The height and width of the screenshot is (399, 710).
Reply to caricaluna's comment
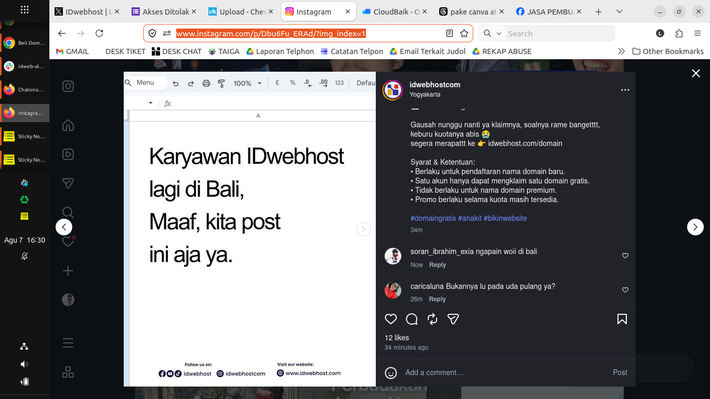pyautogui.click(x=438, y=299)
